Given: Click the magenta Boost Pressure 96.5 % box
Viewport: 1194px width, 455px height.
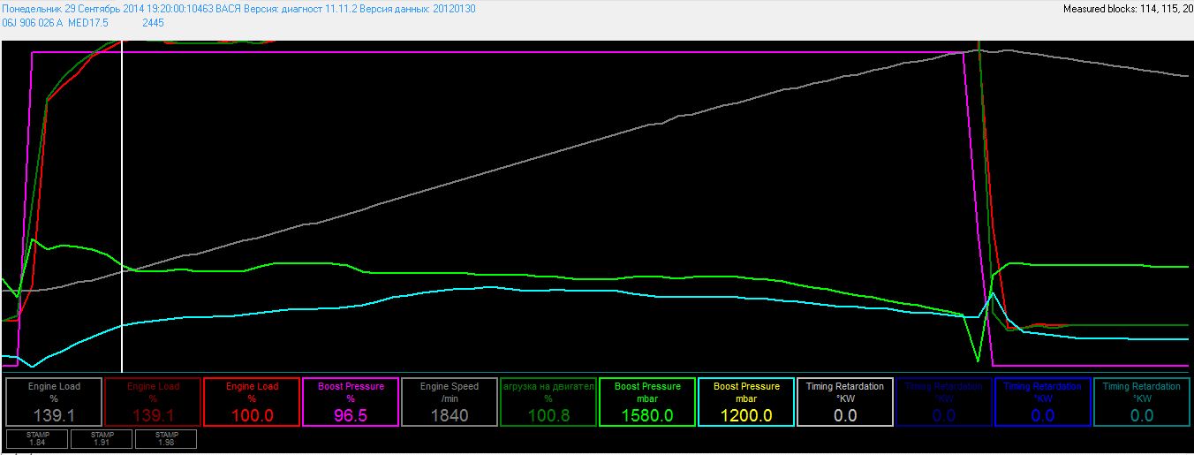Looking at the screenshot, I should coord(351,402).
